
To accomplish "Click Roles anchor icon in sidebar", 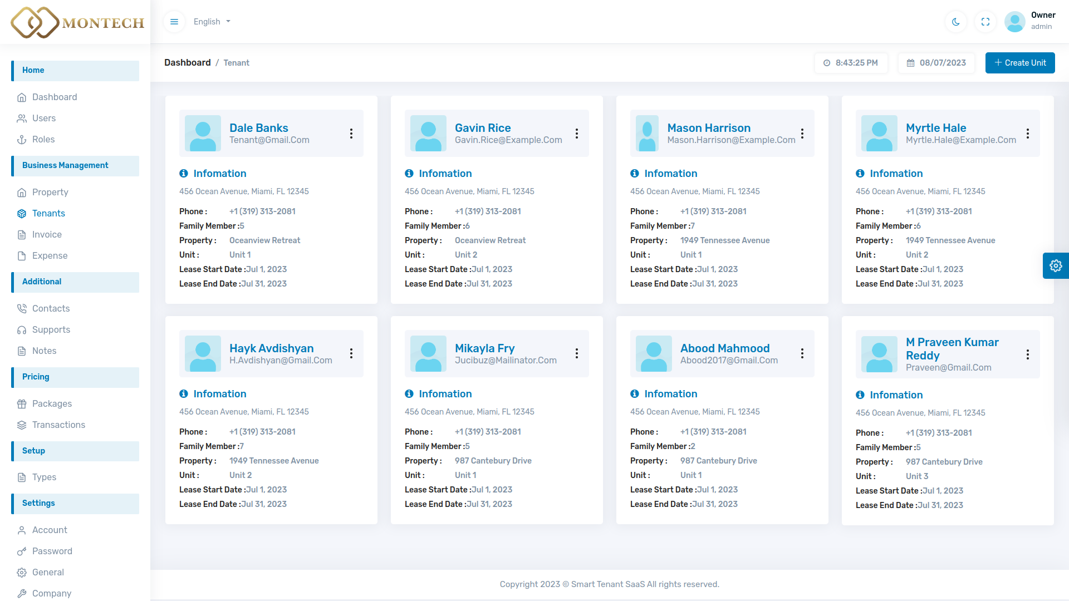I will [22, 140].
